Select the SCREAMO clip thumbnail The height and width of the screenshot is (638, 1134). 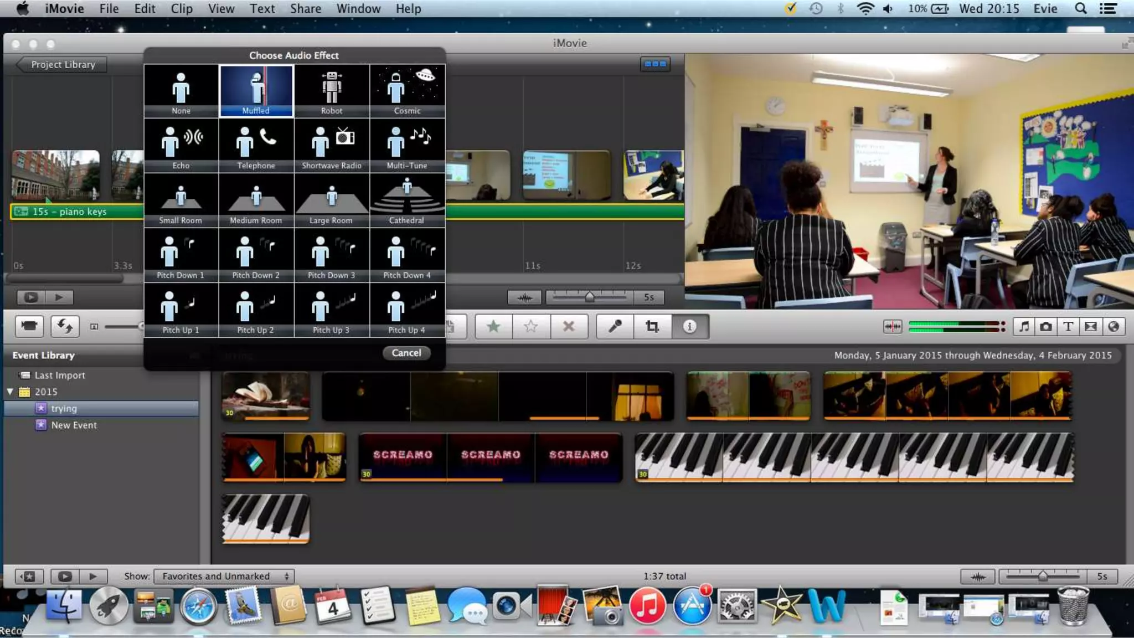[x=491, y=457]
